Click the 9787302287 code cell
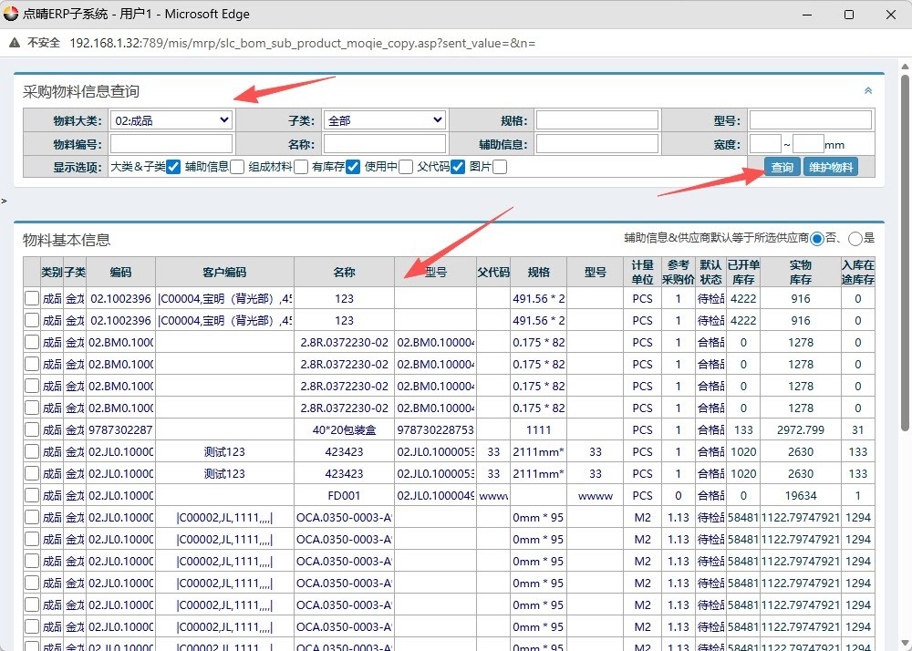The height and width of the screenshot is (651, 912). coord(120,430)
